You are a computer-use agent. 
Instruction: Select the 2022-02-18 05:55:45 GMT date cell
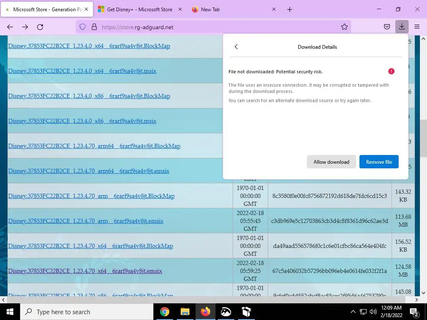[x=250, y=221]
